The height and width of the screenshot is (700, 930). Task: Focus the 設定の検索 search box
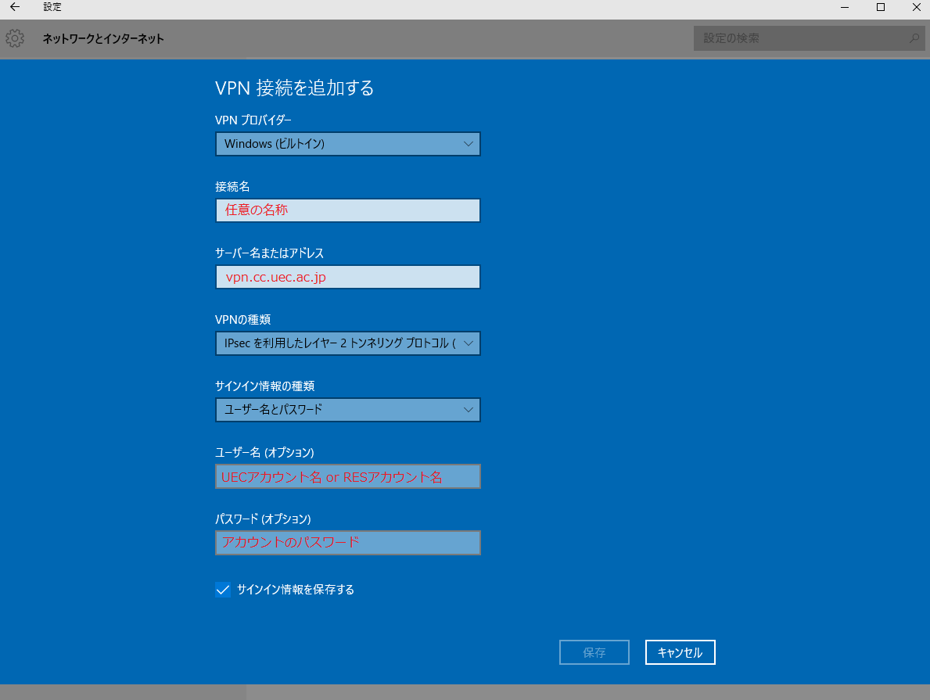pos(809,38)
